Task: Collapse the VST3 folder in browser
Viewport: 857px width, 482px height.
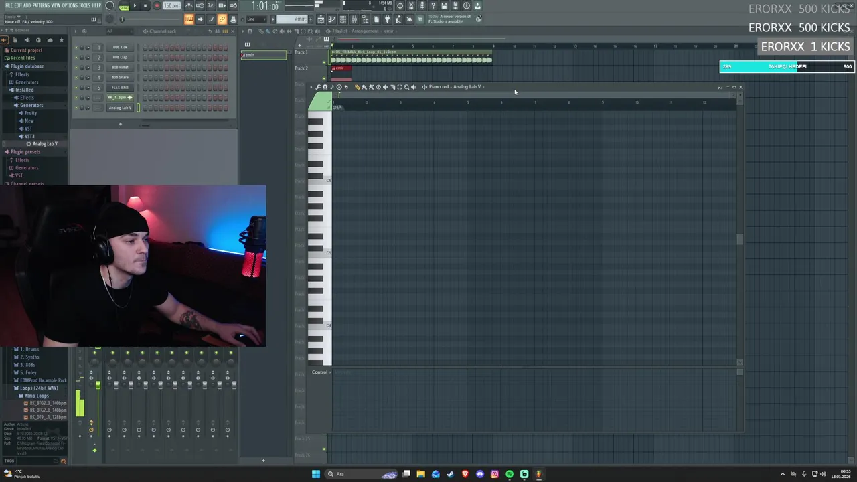Action: (x=29, y=136)
